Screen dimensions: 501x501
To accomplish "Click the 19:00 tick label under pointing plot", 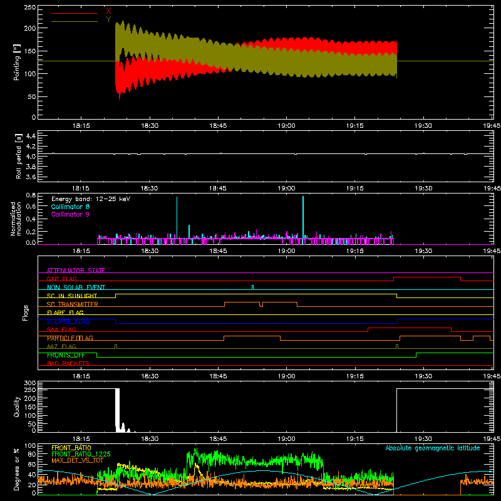I will (x=287, y=126).
